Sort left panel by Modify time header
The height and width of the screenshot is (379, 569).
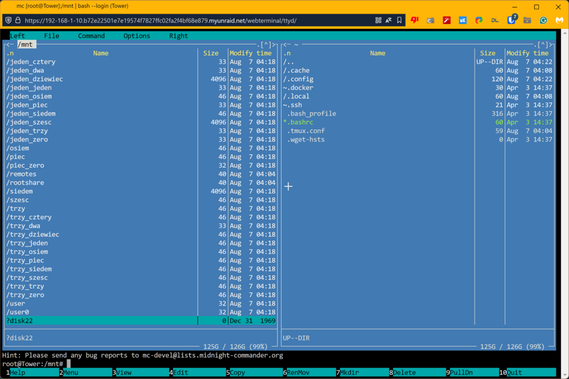tap(250, 53)
